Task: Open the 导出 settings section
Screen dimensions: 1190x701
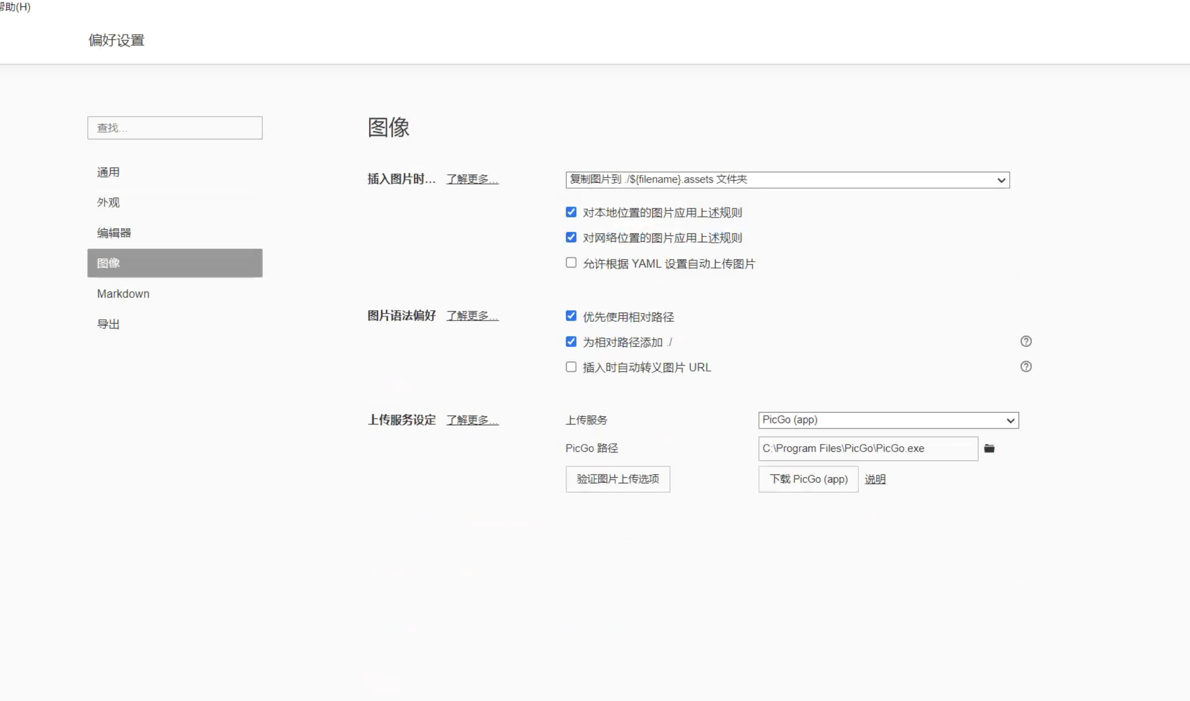Action: click(108, 324)
